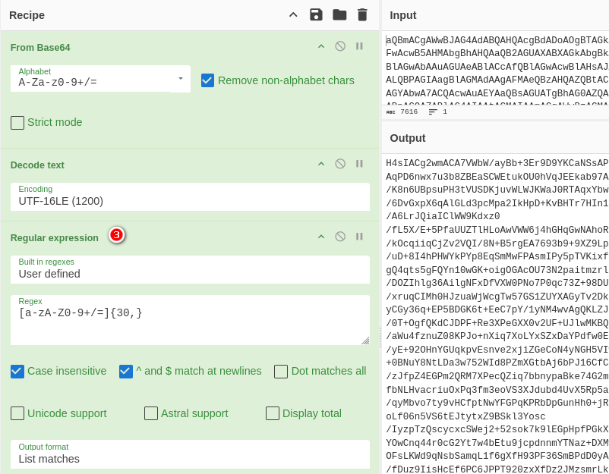Viewport: 609px width, 474px height.
Task: Collapse the Regular expression operation
Action: tap(321, 237)
